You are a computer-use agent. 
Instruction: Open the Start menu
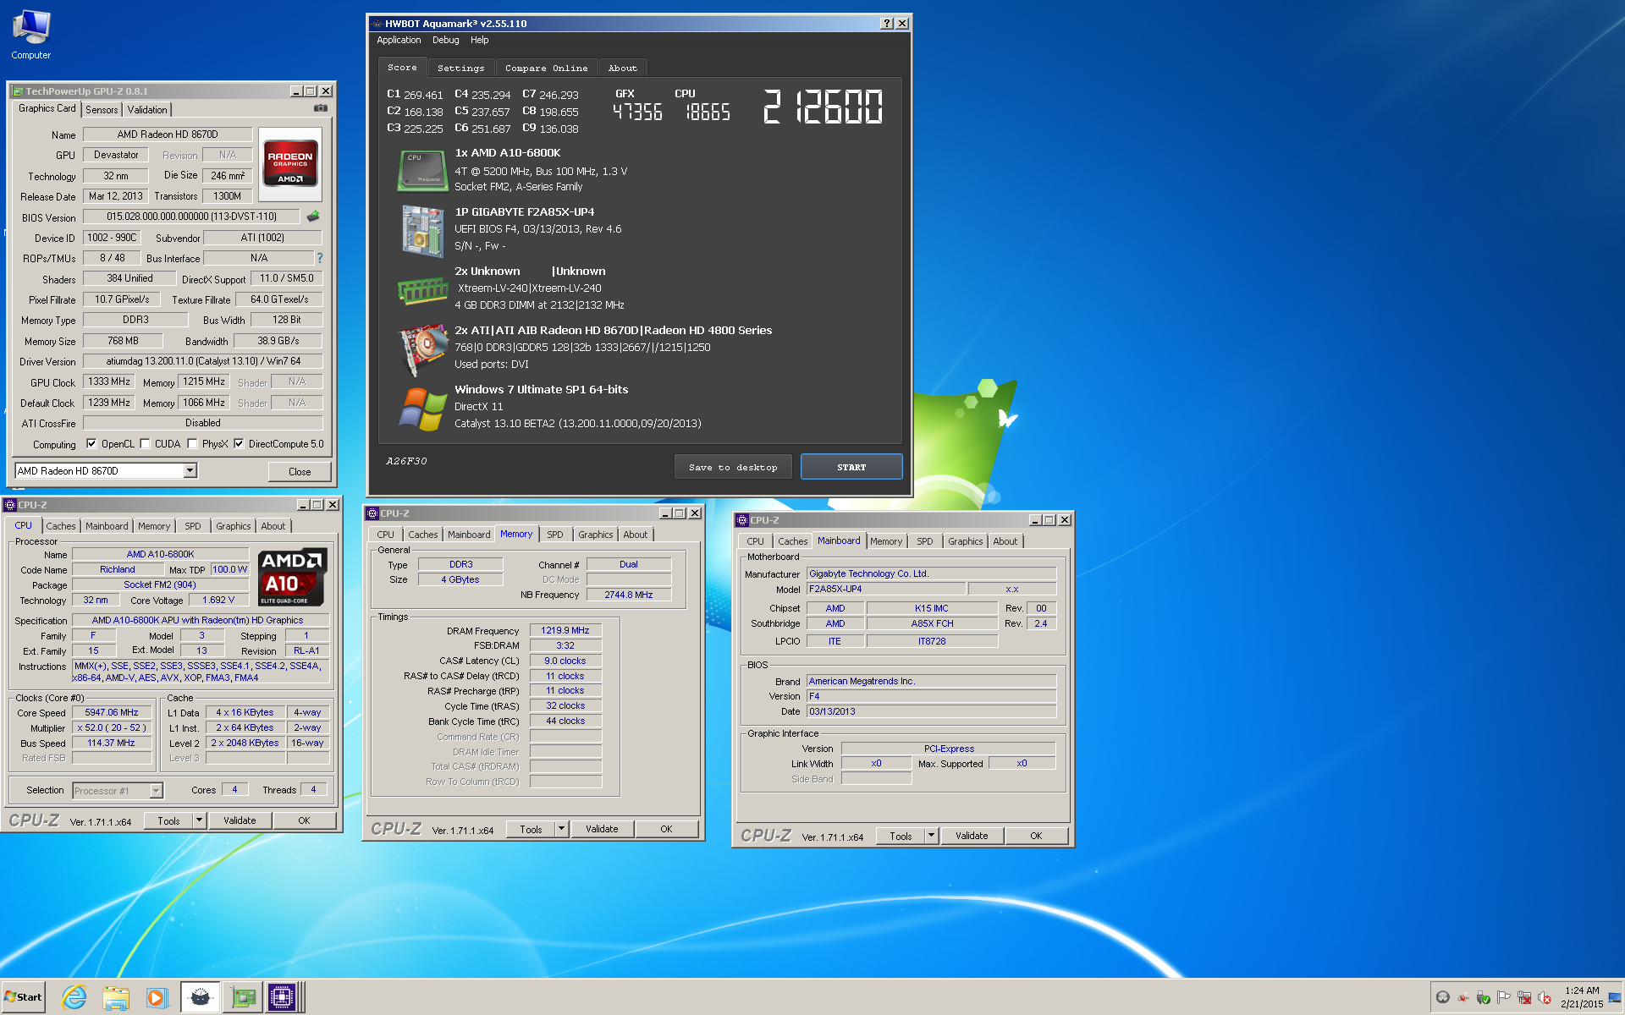click(x=24, y=997)
